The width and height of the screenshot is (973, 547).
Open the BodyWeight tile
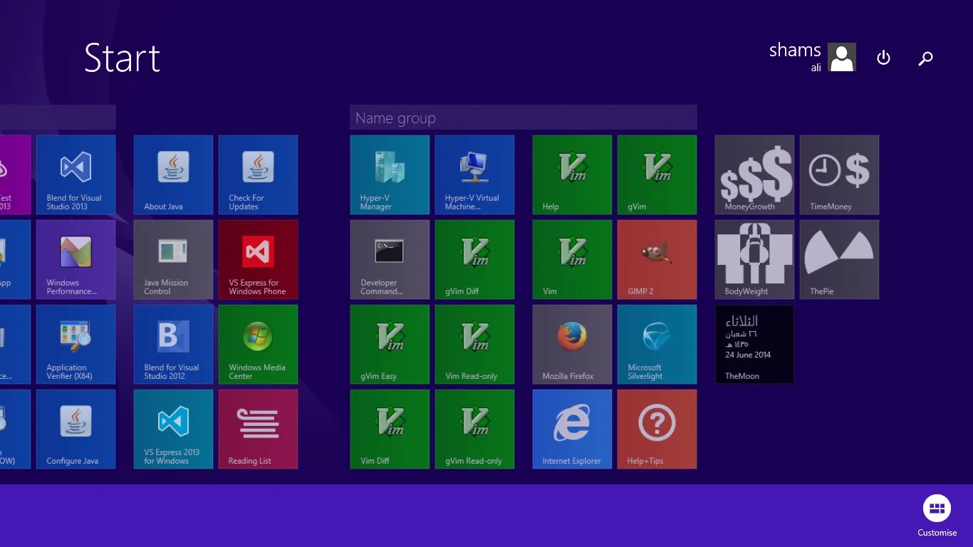(x=754, y=259)
